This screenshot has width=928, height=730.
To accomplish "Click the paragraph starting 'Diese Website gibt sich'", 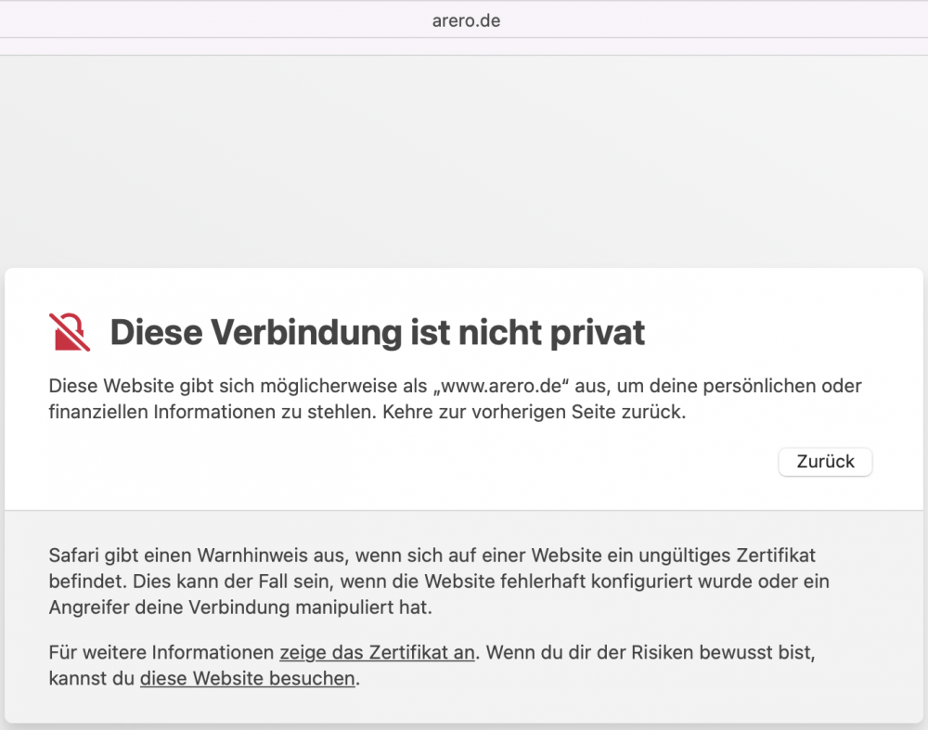I will click(455, 399).
